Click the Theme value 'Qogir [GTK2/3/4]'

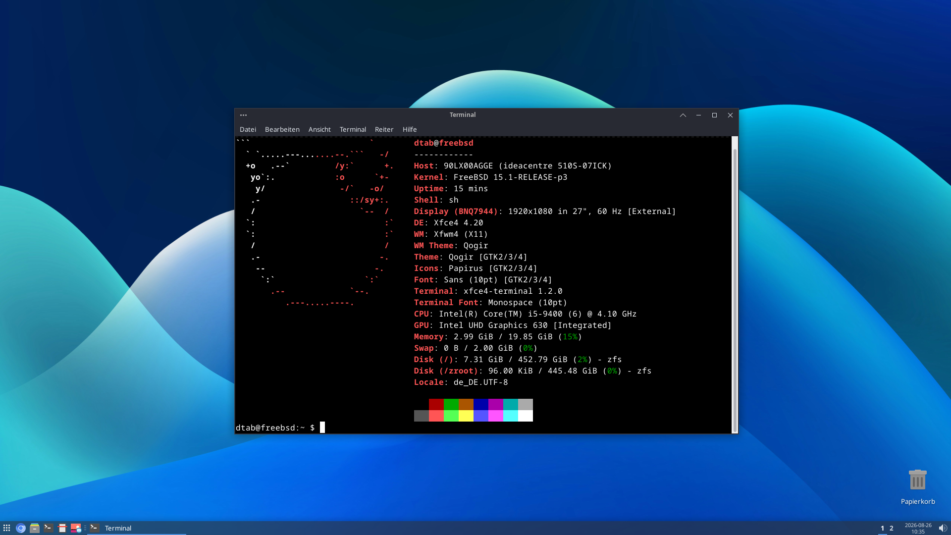(488, 257)
